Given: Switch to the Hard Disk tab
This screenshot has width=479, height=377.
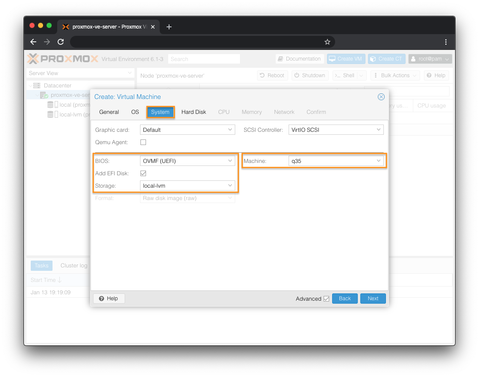Looking at the screenshot, I should [194, 112].
